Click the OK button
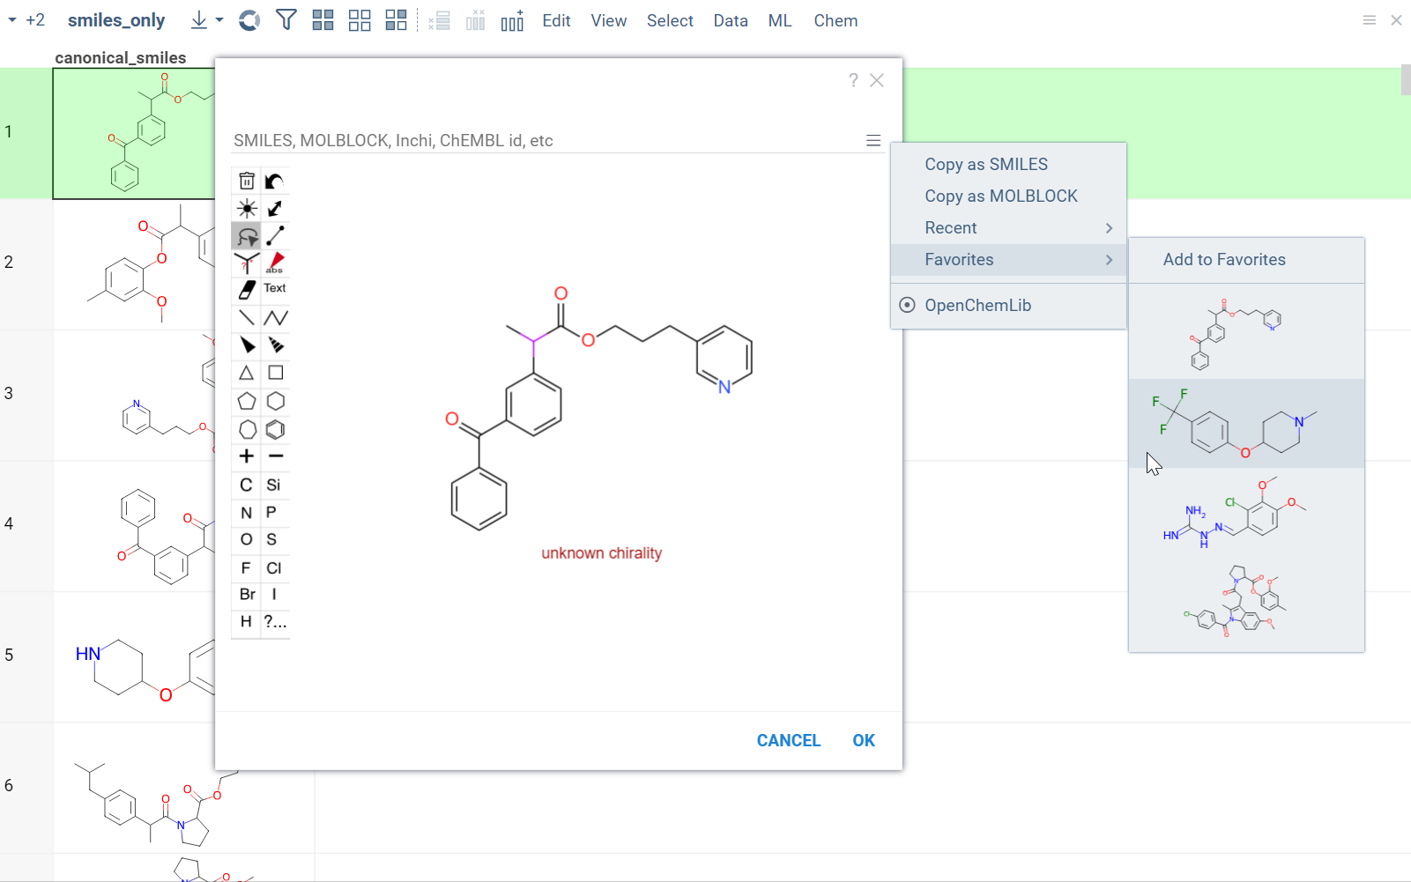The image size is (1411, 882). (863, 740)
